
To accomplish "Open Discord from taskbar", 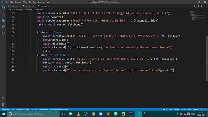I will (x=101, y=114).
